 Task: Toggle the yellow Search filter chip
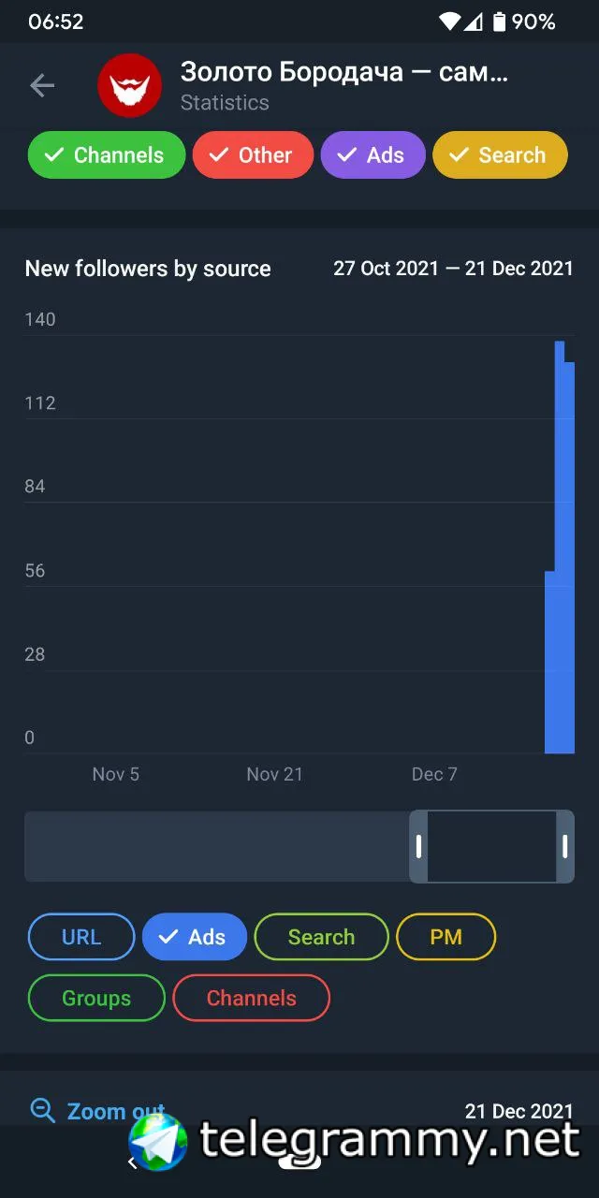pyautogui.click(x=500, y=155)
